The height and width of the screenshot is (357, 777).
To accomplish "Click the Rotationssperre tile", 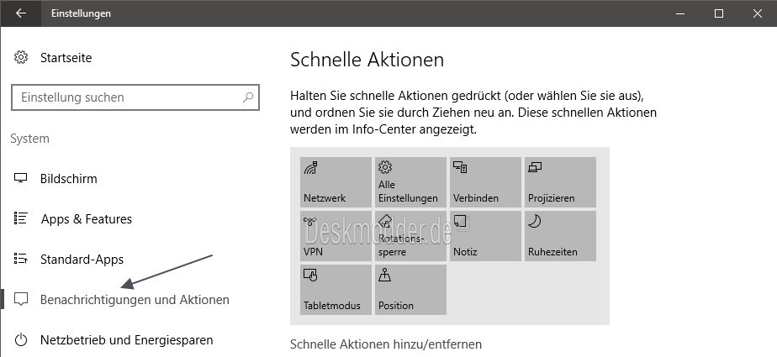I will [410, 236].
